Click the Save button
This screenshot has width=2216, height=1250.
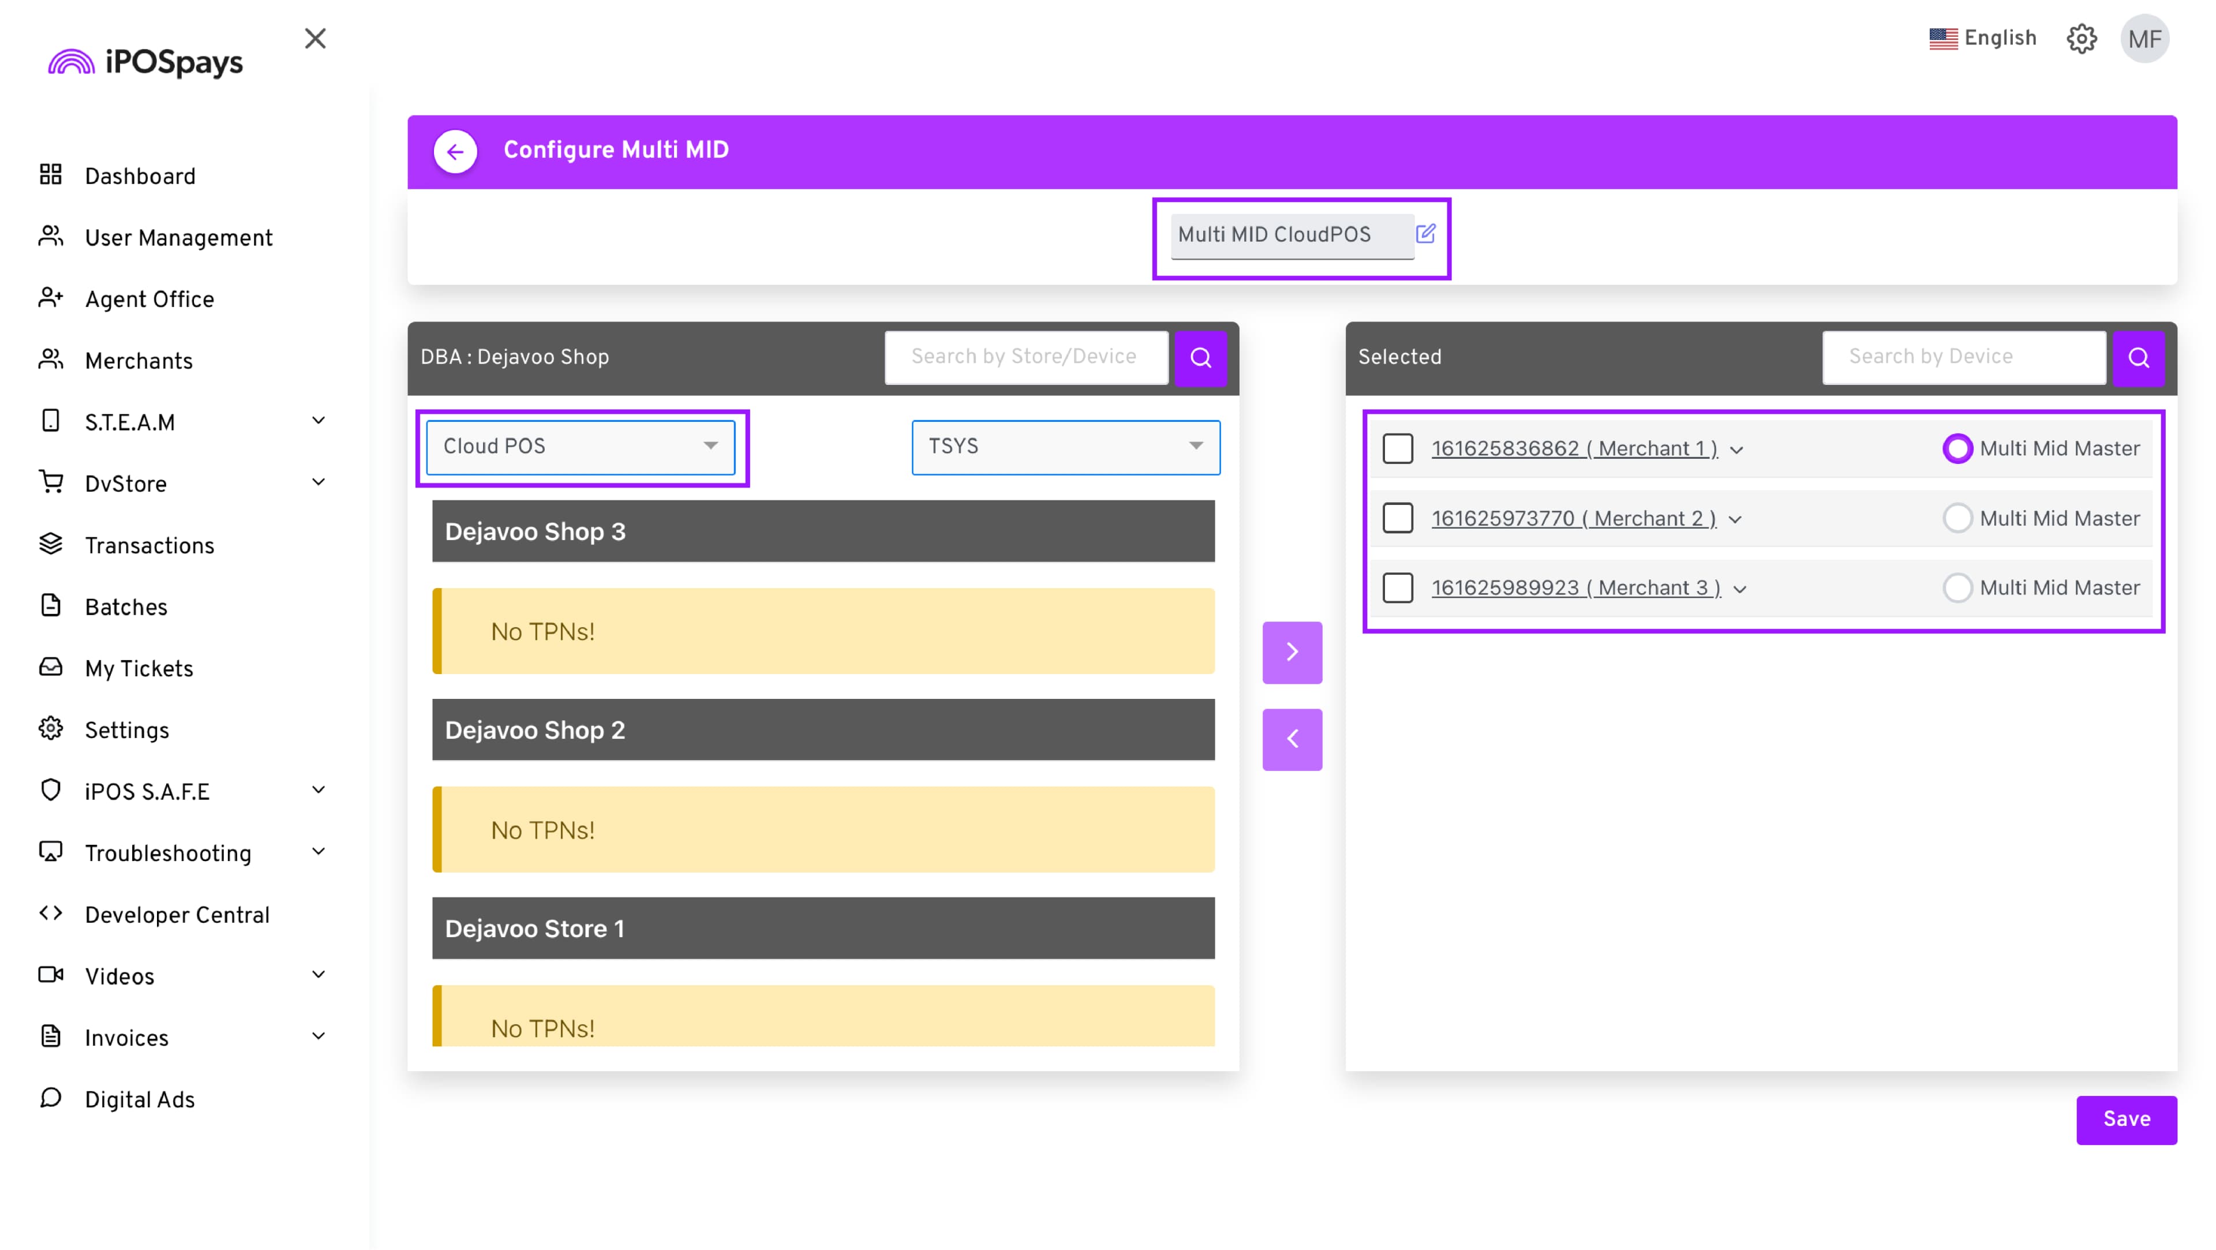pos(2125,1119)
